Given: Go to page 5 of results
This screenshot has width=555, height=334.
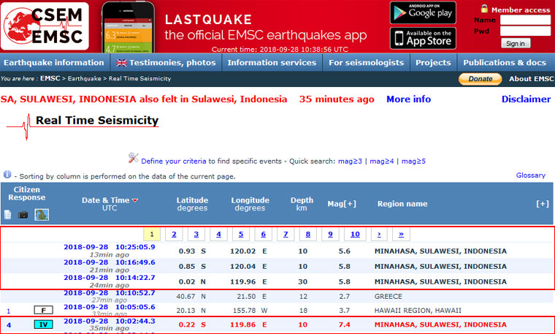Looking at the screenshot, I should coord(241,235).
